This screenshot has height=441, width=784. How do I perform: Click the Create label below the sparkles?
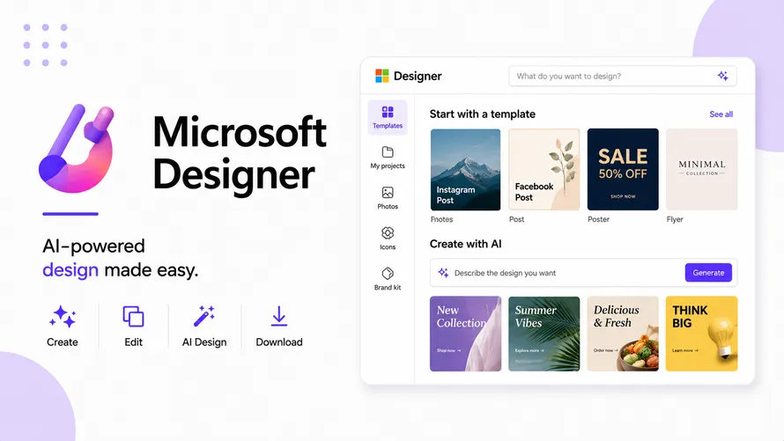[63, 342]
